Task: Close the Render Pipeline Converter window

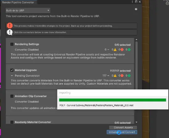Action: point(140,2)
